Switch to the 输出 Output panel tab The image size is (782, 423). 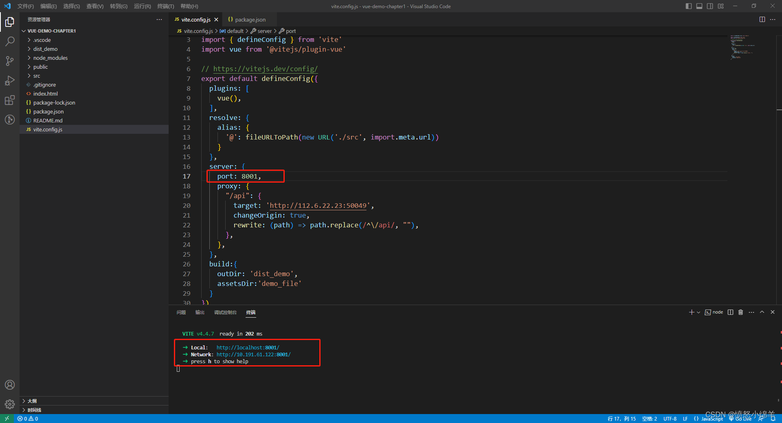[200, 312]
